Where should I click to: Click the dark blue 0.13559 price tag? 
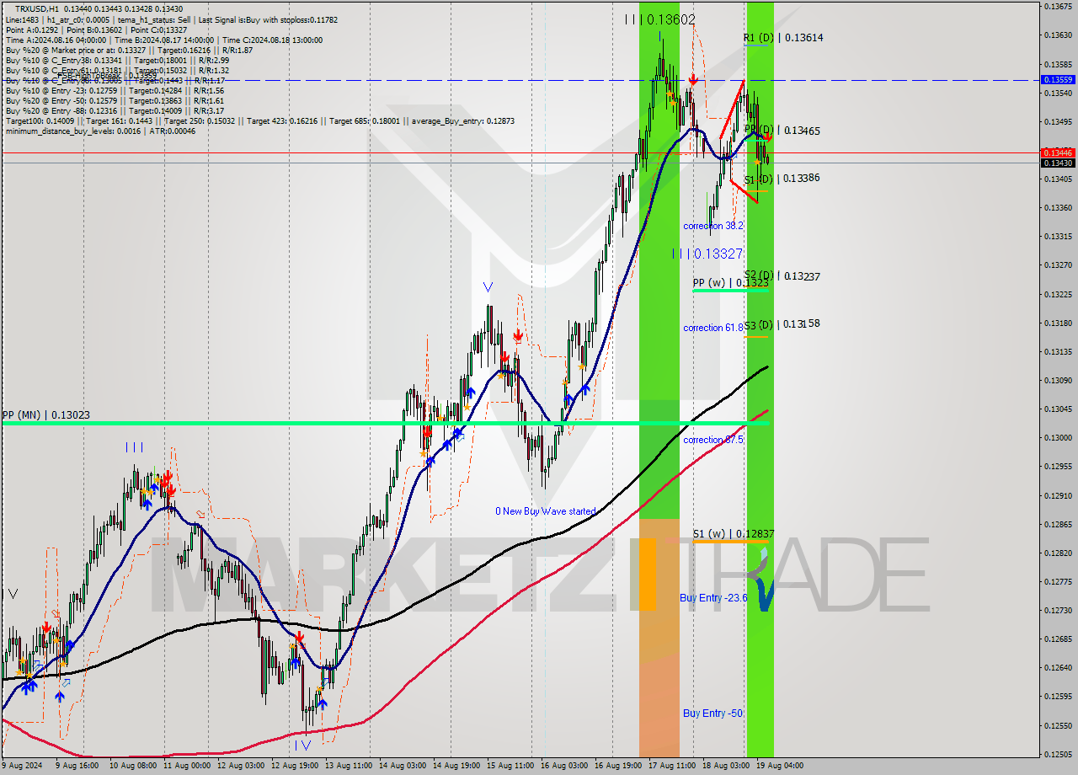click(x=1058, y=79)
